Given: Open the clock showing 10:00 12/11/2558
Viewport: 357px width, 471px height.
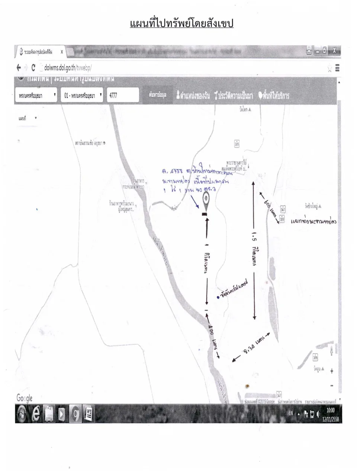Looking at the screenshot, I should pyautogui.click(x=330, y=414).
